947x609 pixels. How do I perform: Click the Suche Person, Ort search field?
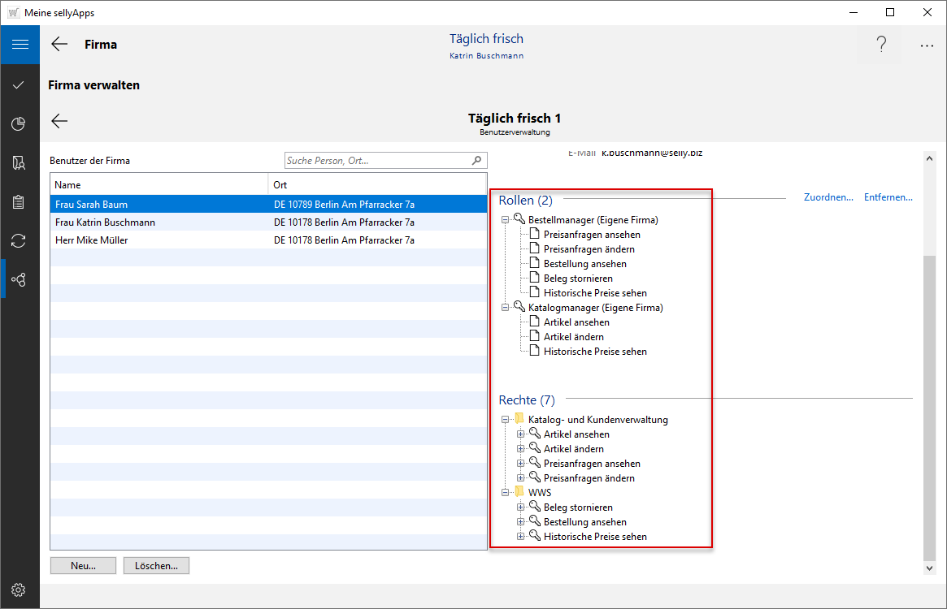click(378, 161)
